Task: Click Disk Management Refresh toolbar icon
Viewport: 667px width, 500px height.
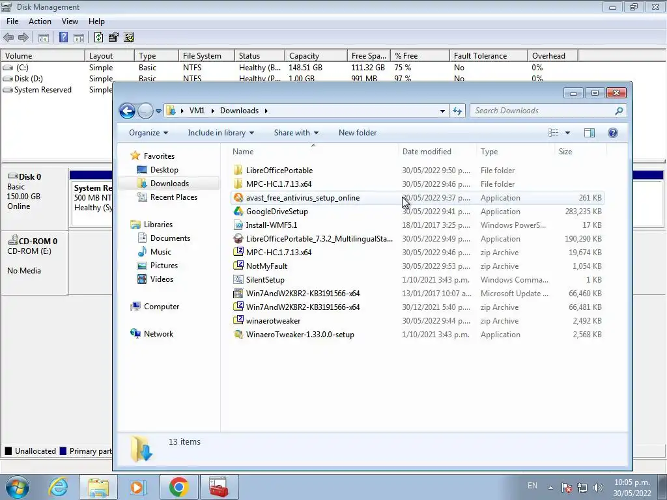Action: 99,37
